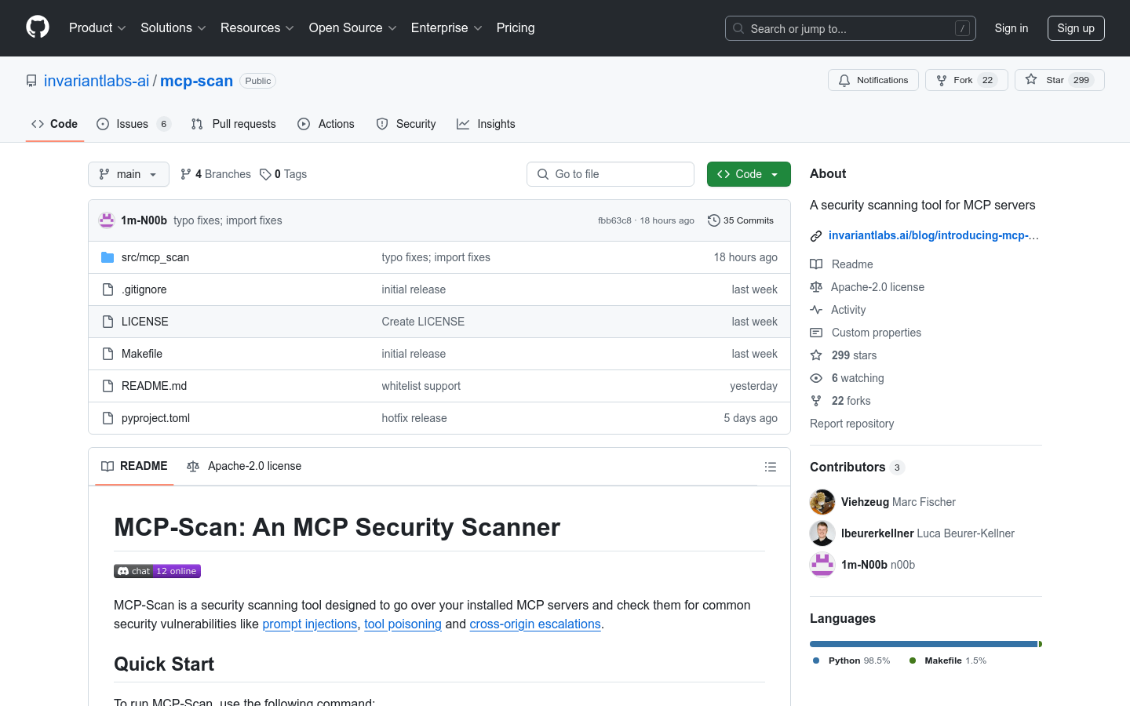
Task: Click the bell icon in Notifications button
Action: (x=844, y=80)
